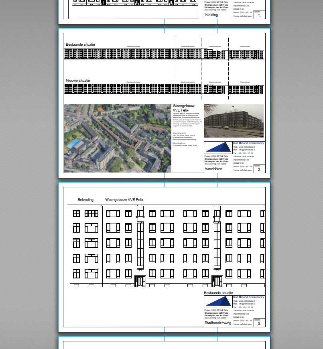Screen dimensions: 323x349
Task: Click the info@rolfvankats.nl mail address on page 2
Action: 247,150
